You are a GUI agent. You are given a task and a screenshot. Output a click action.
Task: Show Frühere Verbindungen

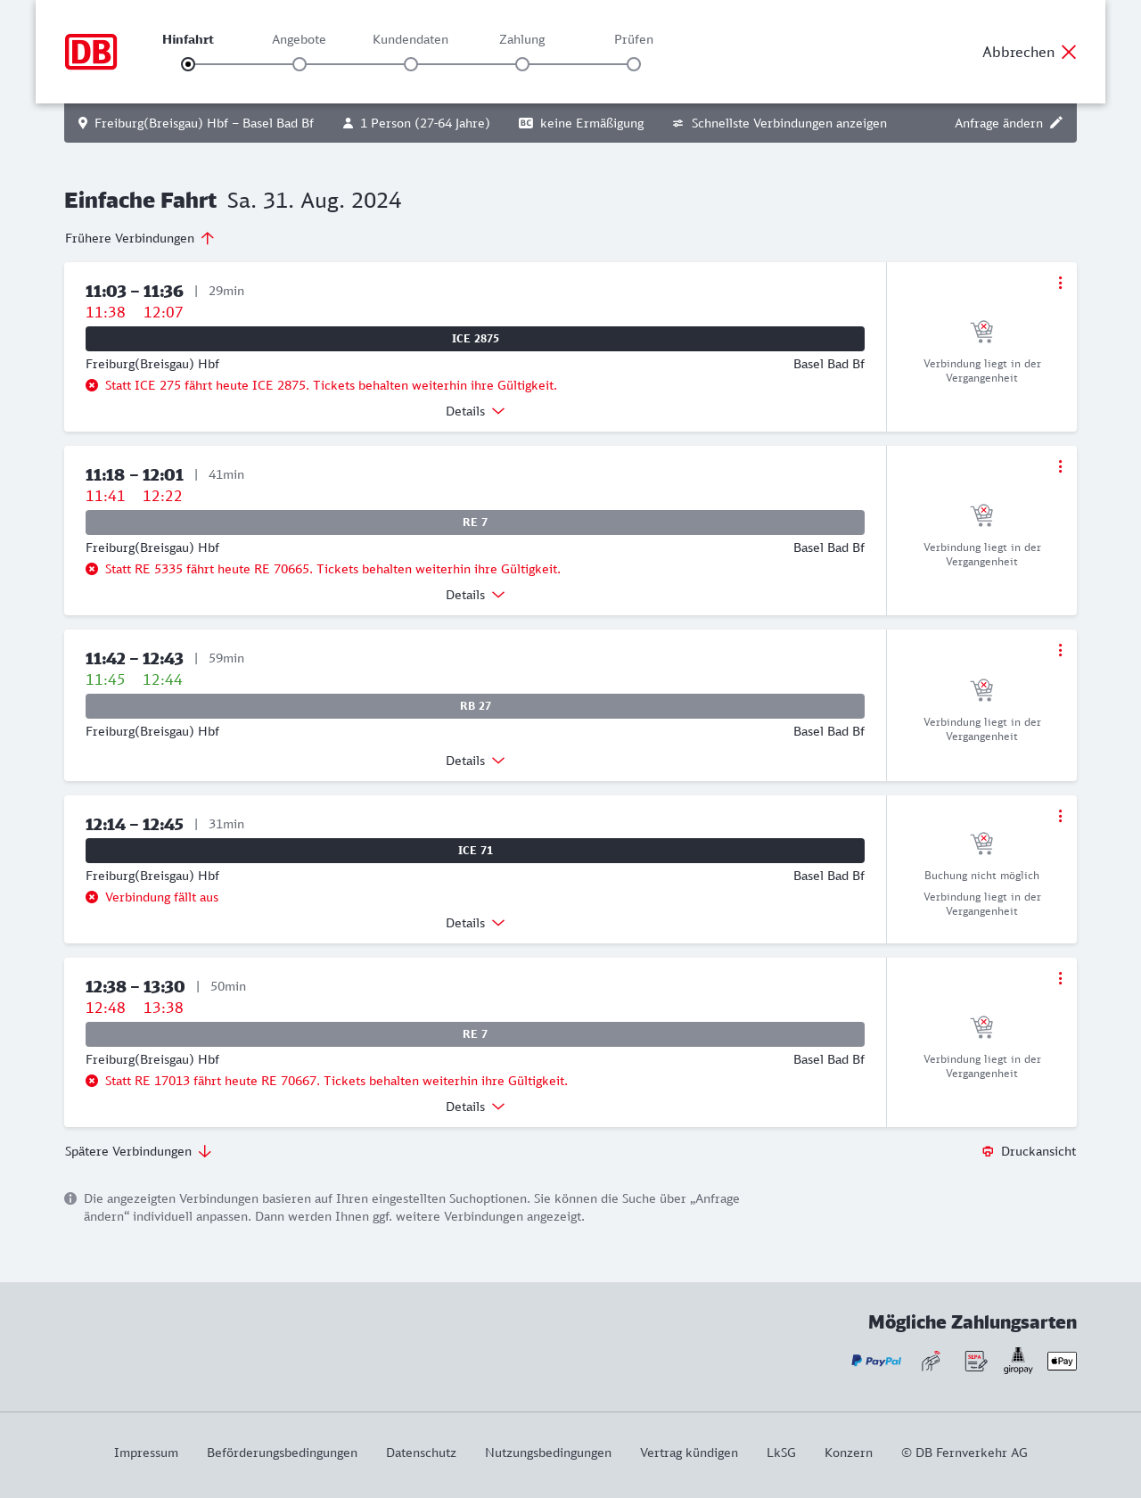[x=139, y=238]
